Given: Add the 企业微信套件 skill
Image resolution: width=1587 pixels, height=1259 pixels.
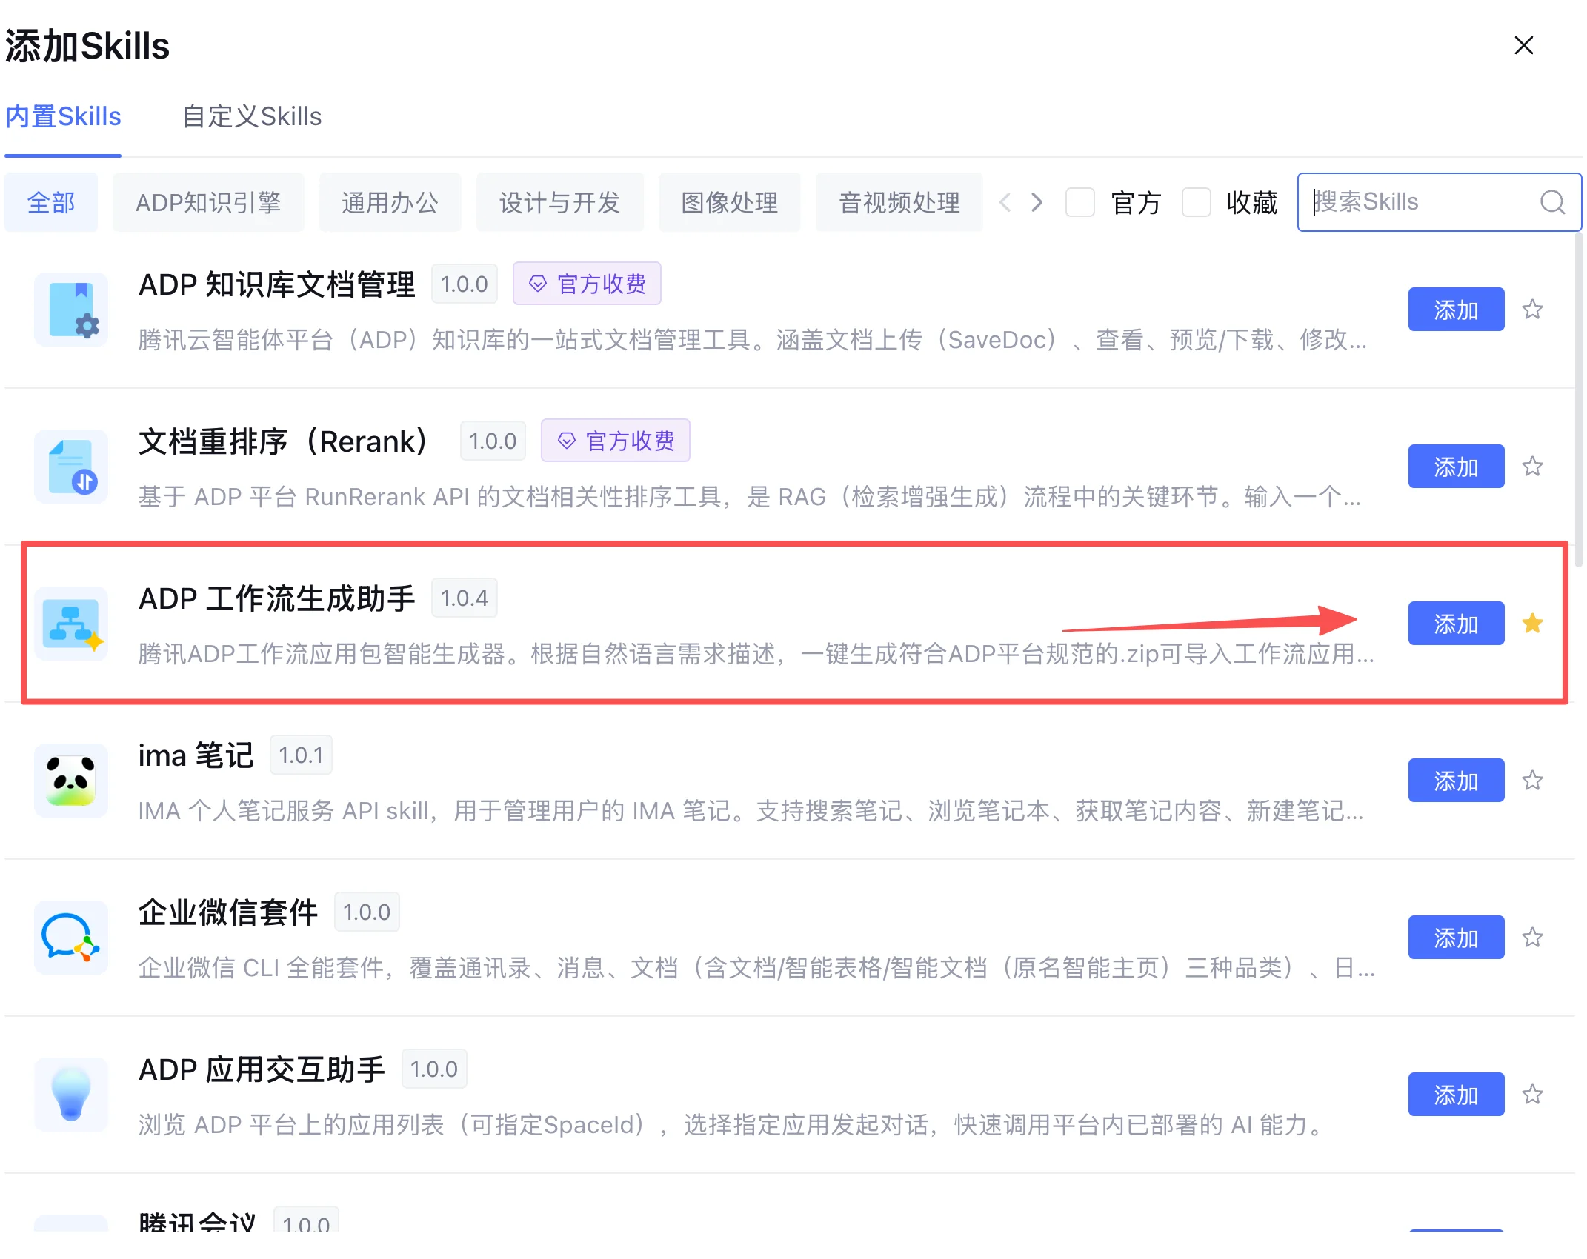Looking at the screenshot, I should (1456, 938).
